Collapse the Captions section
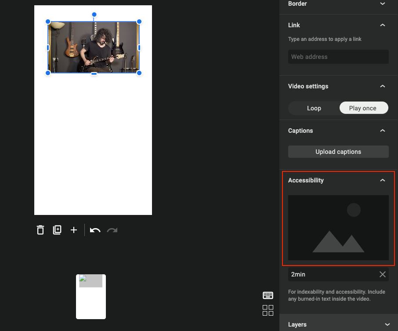 pos(383,131)
